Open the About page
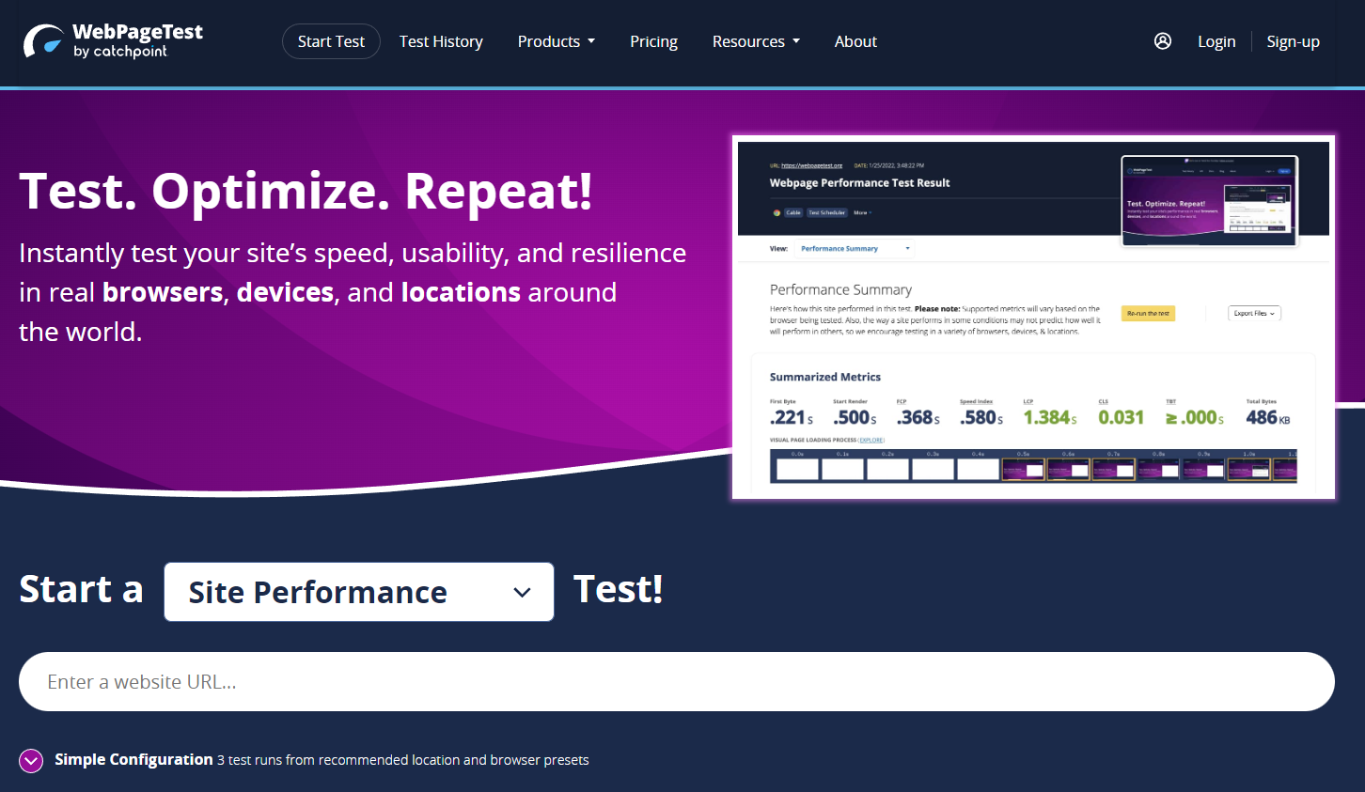Image resolution: width=1365 pixels, height=792 pixels. click(x=855, y=41)
